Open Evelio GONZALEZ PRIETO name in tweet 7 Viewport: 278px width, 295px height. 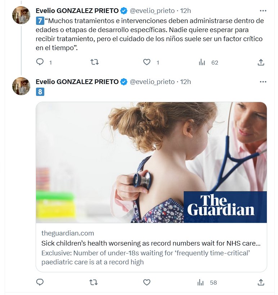point(77,10)
